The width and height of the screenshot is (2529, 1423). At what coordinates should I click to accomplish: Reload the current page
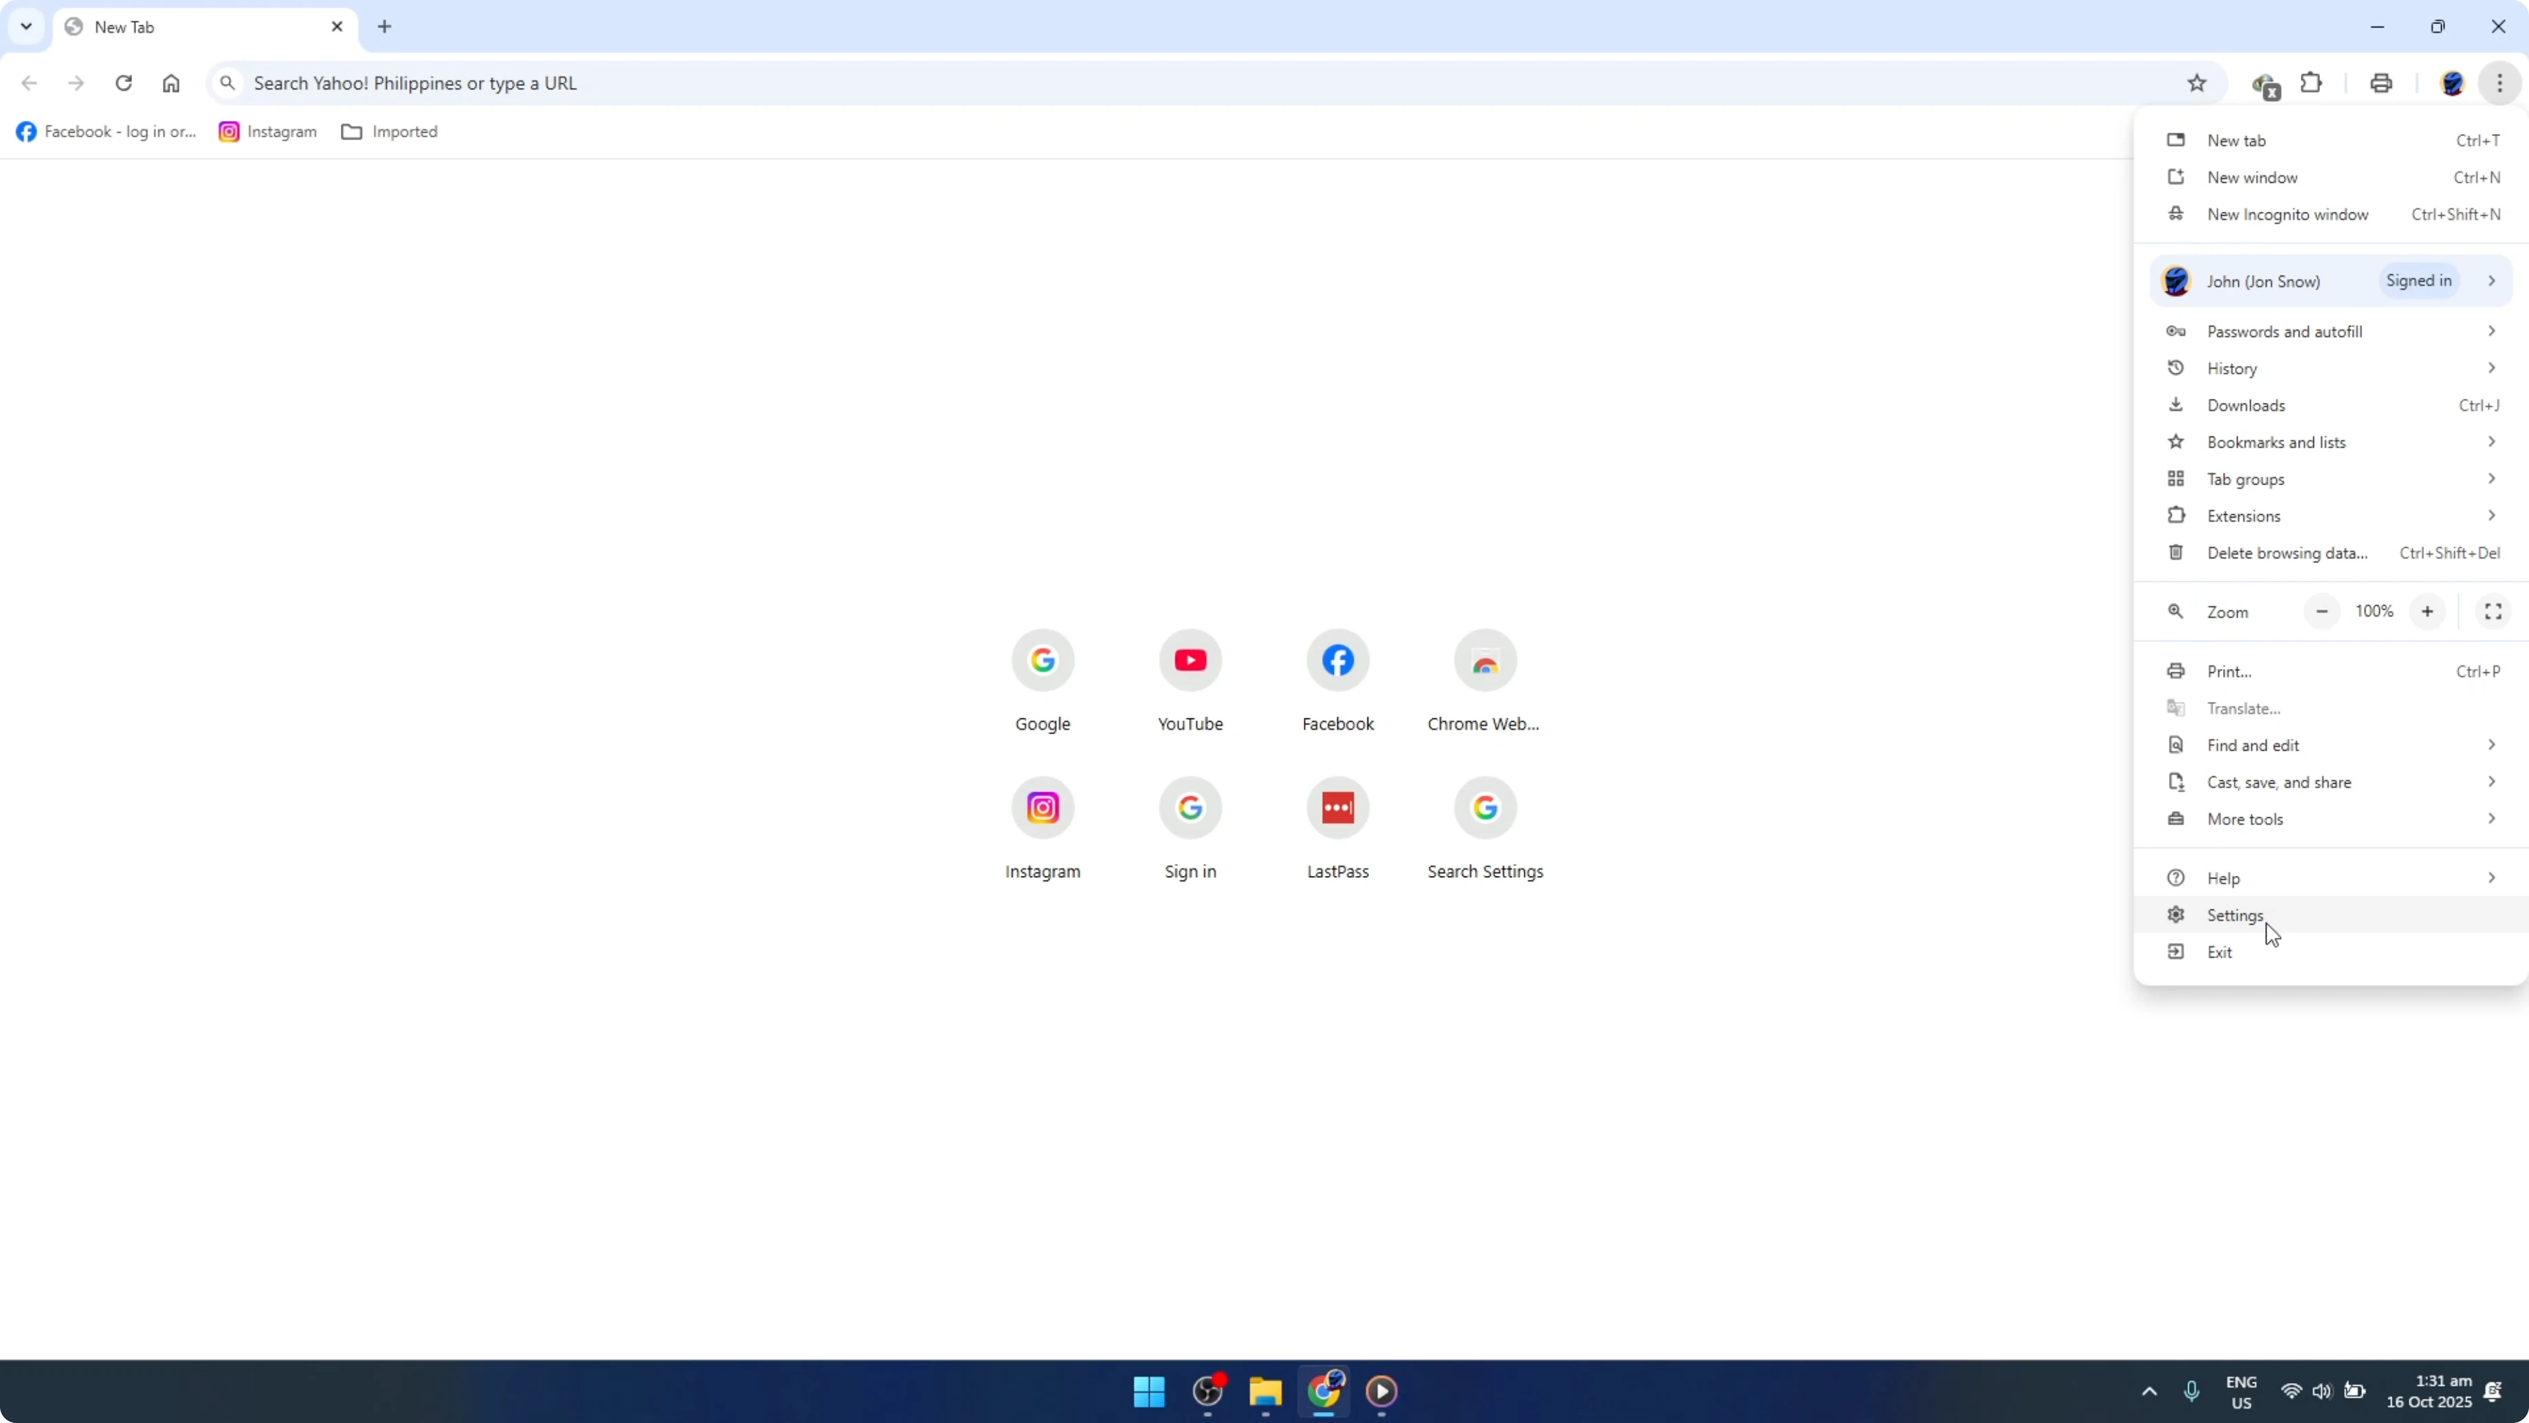pos(124,83)
